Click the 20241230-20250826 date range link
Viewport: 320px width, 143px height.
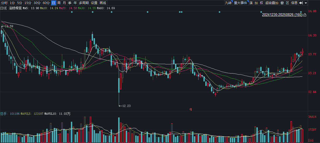click(x=282, y=15)
